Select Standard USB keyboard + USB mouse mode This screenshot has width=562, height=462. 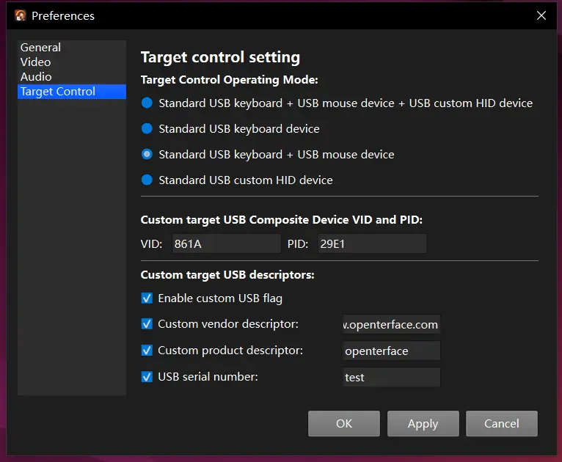pyautogui.click(x=147, y=155)
